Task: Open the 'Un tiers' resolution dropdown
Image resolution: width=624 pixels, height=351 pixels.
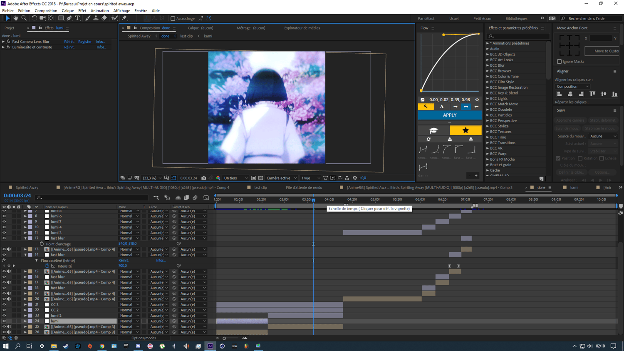Action: pyautogui.click(x=236, y=178)
